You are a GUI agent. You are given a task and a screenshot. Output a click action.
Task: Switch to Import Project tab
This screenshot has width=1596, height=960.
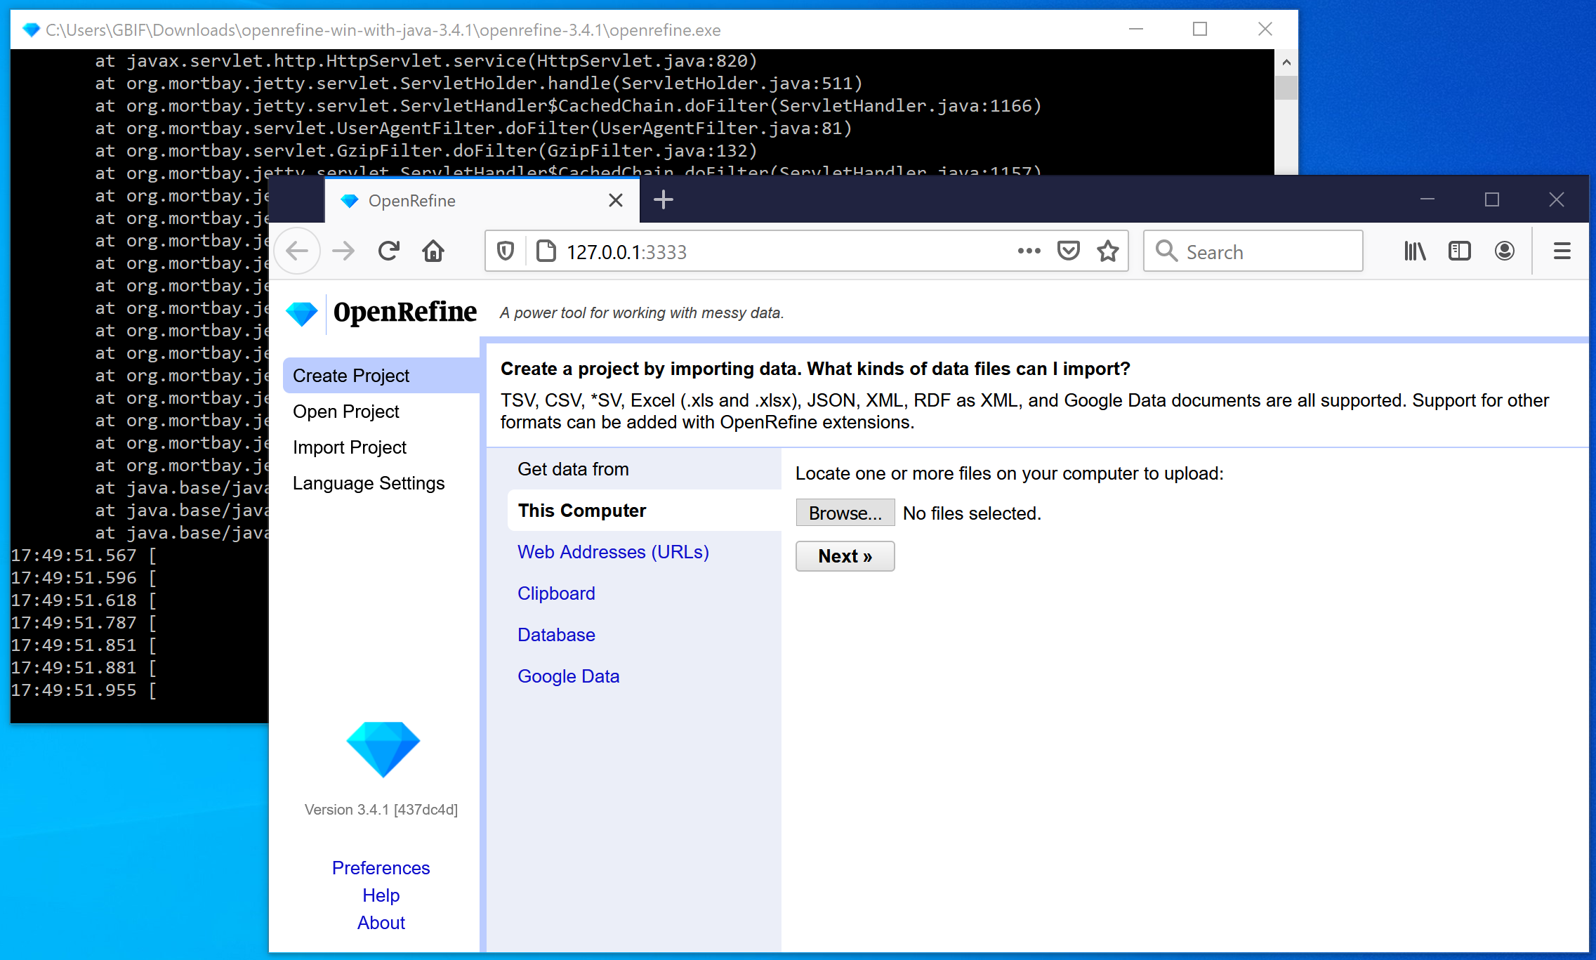coord(349,447)
